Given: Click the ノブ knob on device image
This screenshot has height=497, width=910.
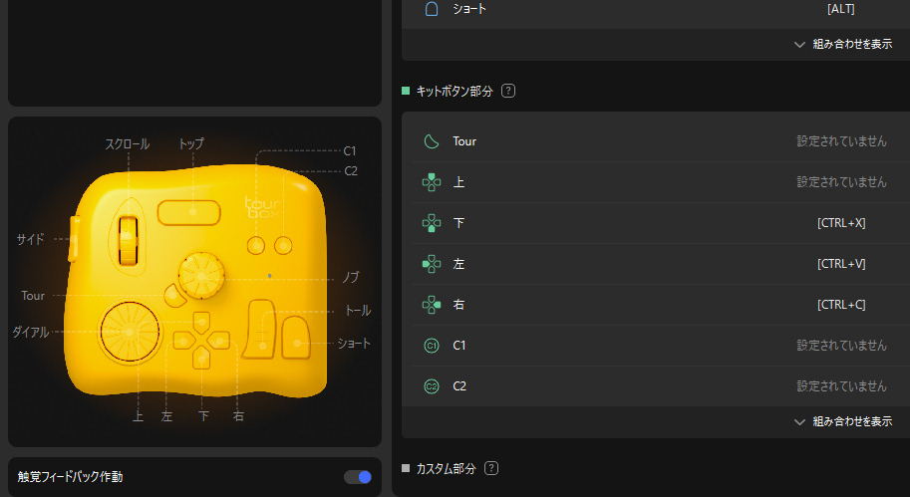Looking at the screenshot, I should tap(200, 276).
